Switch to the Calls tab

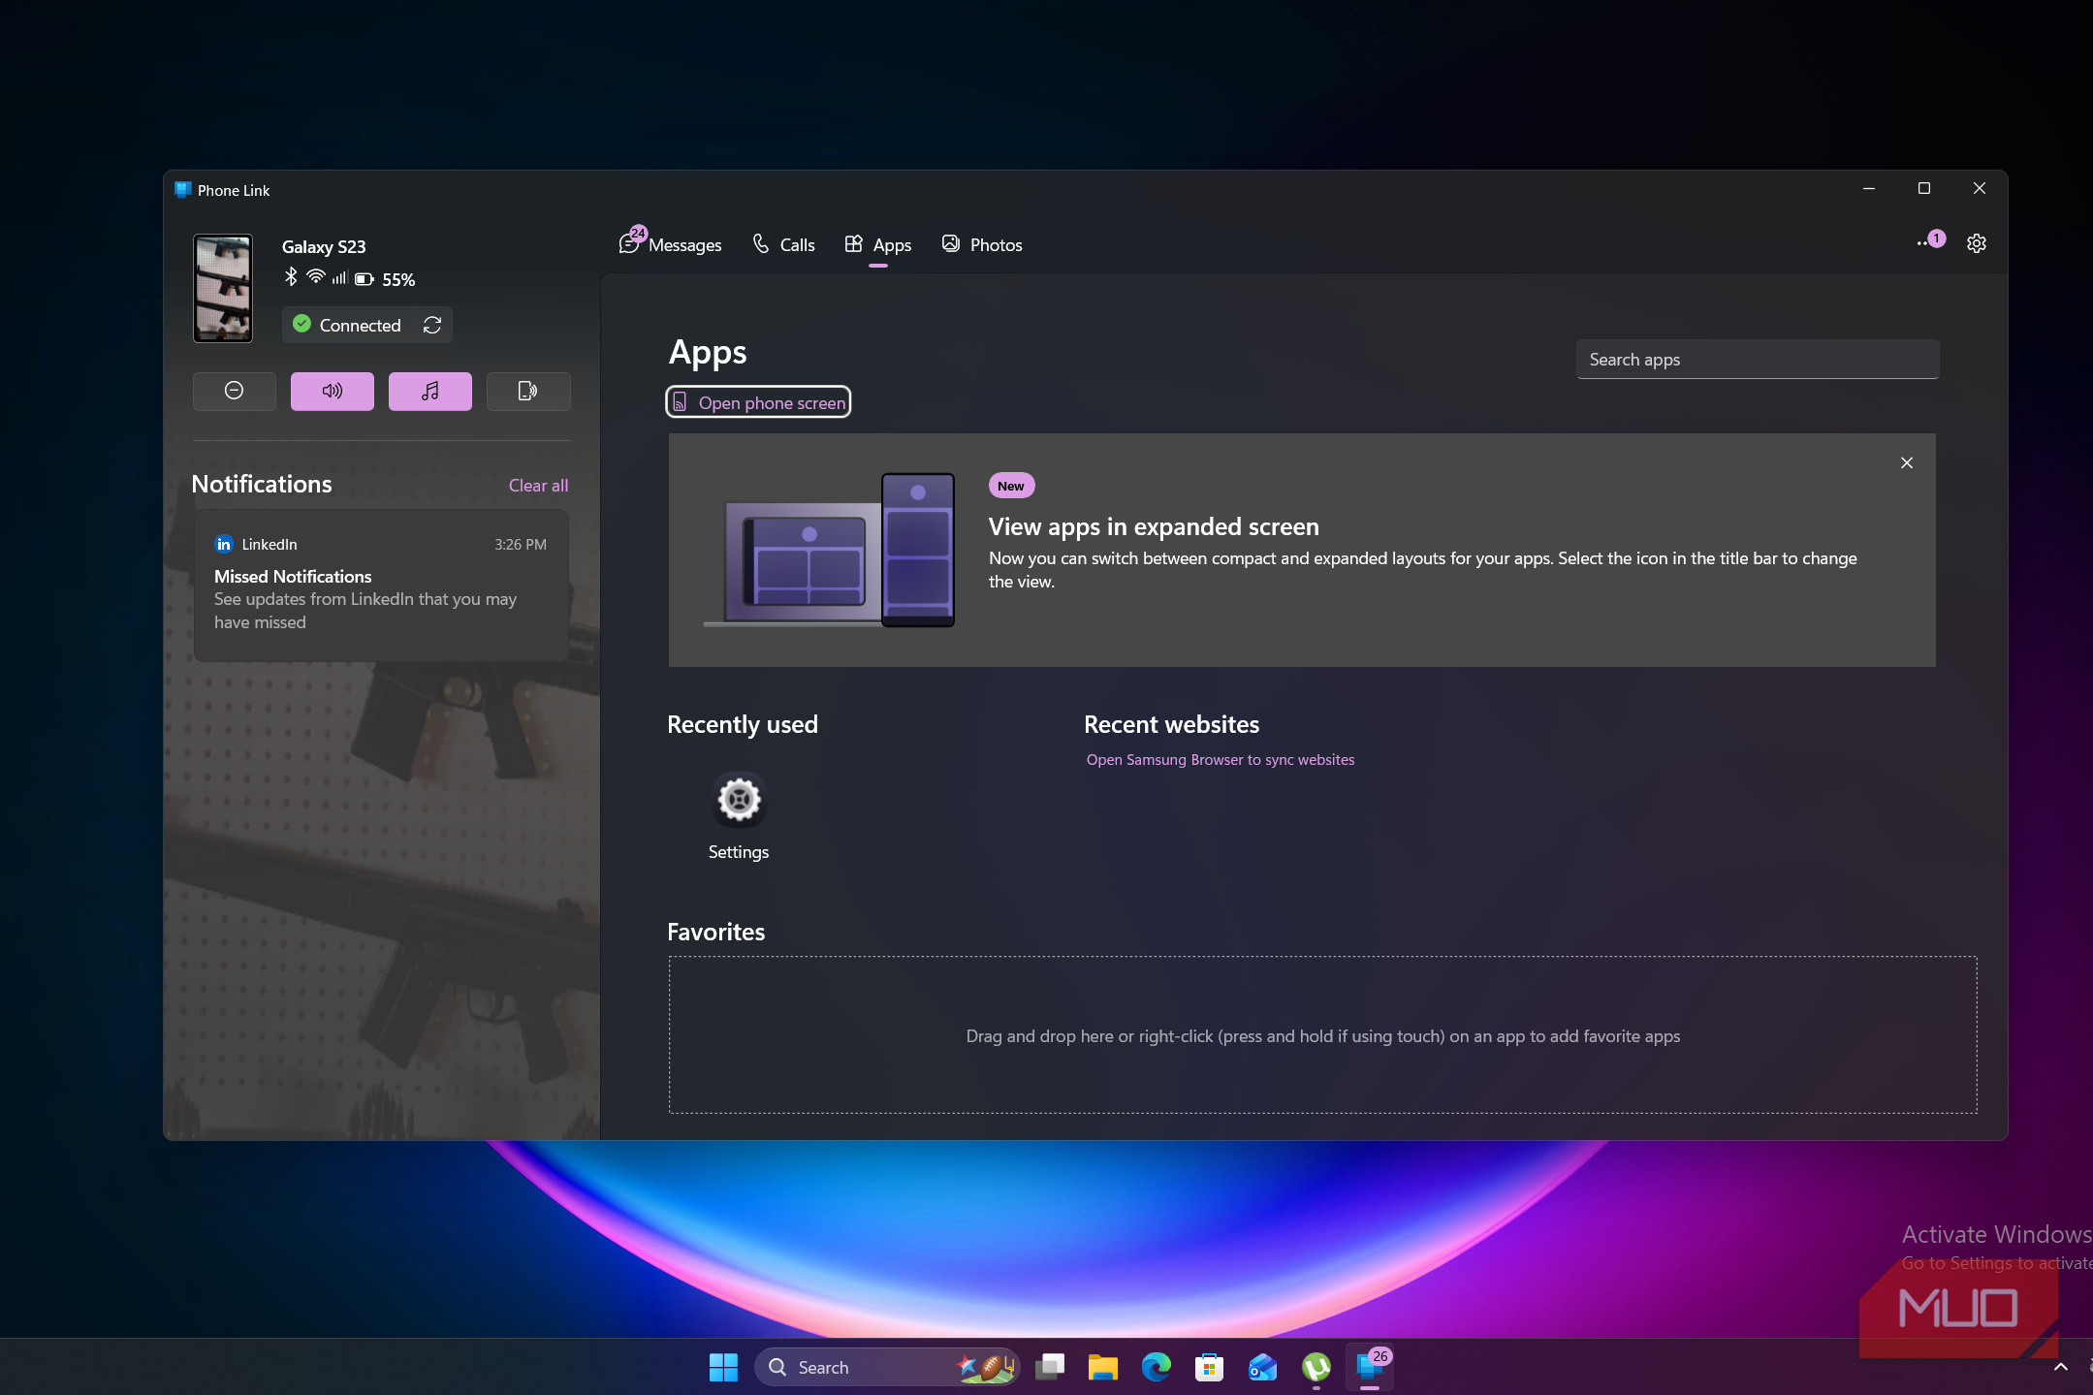(783, 244)
